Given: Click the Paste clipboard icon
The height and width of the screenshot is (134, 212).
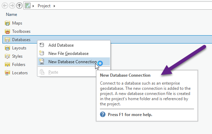Looking at the screenshot, I should (x=42, y=72).
